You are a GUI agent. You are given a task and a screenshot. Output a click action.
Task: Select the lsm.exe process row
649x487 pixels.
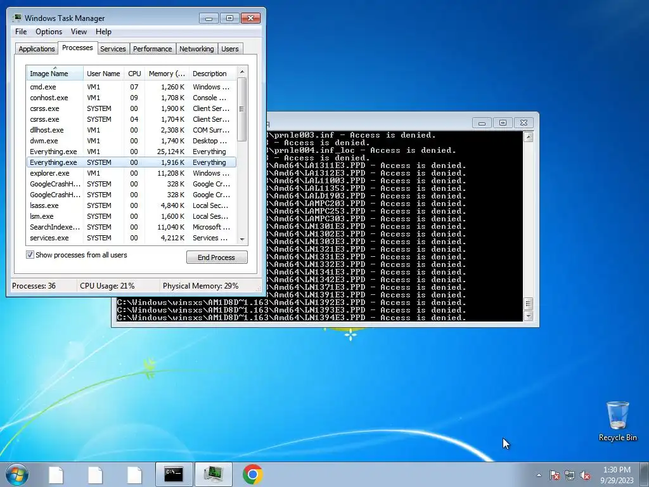(x=131, y=216)
